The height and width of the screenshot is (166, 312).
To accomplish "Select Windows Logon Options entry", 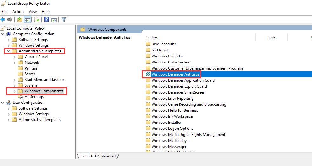I will click(x=172, y=129).
